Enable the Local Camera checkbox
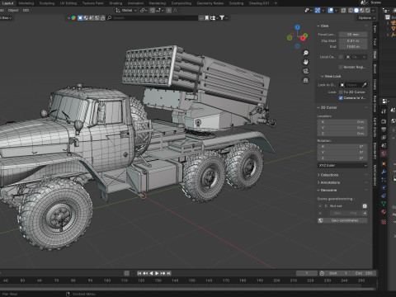Image resolution: width=396 pixels, height=297 pixels. [x=341, y=57]
